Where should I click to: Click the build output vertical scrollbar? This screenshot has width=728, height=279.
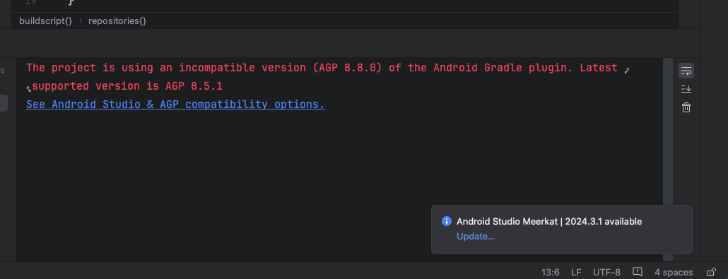(668, 159)
